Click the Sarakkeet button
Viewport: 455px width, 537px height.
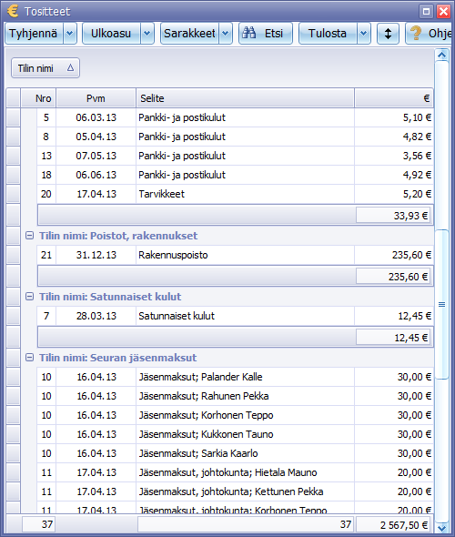click(189, 34)
